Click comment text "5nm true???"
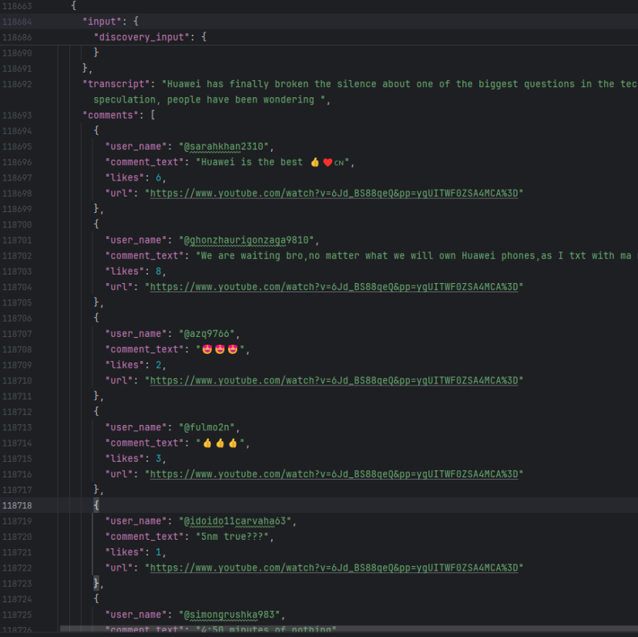This screenshot has height=637, width=638. [x=232, y=537]
